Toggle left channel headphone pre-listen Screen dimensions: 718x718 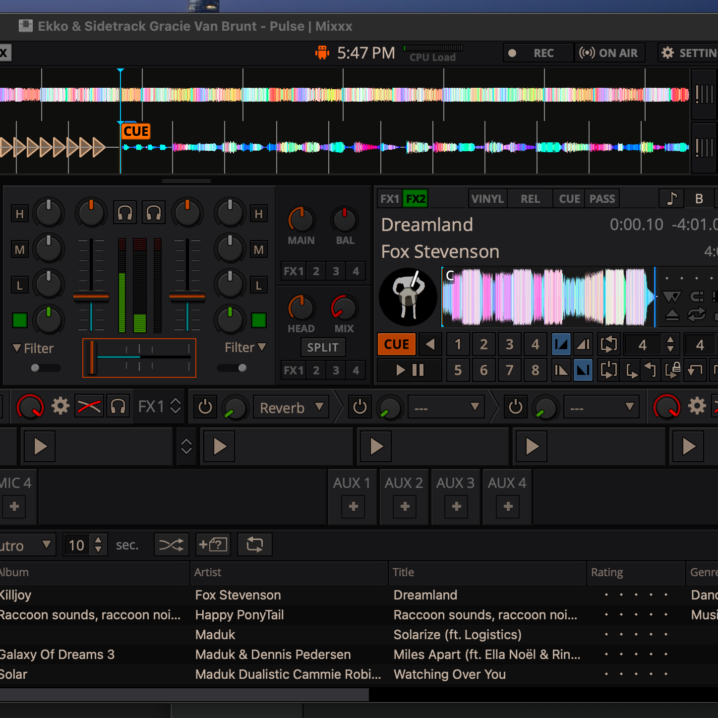click(x=125, y=213)
